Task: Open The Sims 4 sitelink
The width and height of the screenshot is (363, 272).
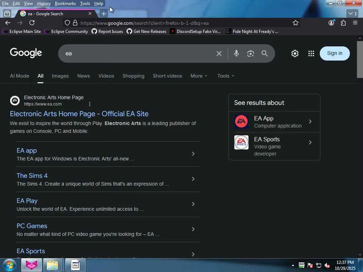Action: click(32, 176)
